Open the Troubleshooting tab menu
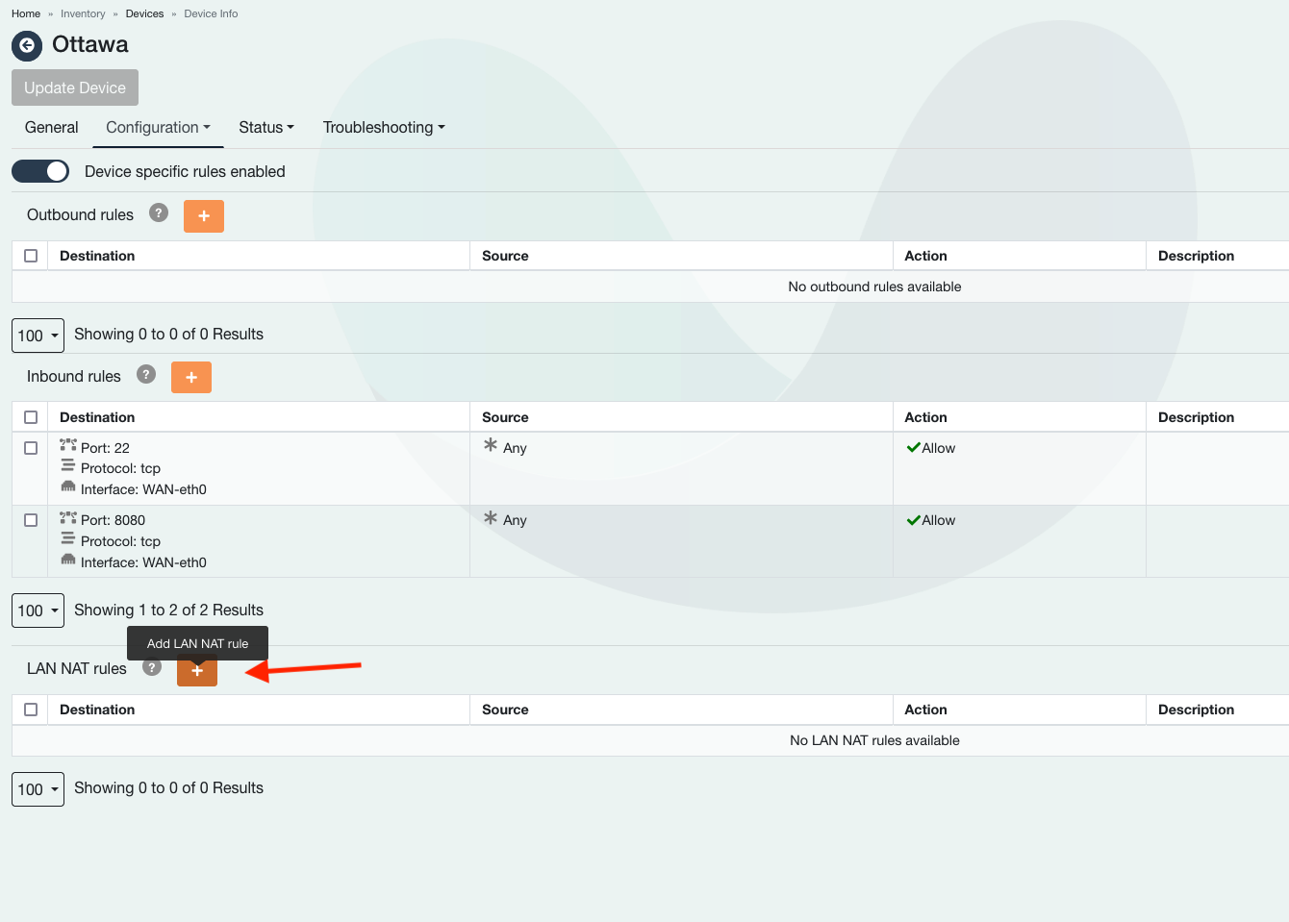This screenshot has height=922, width=1289. pos(384,128)
